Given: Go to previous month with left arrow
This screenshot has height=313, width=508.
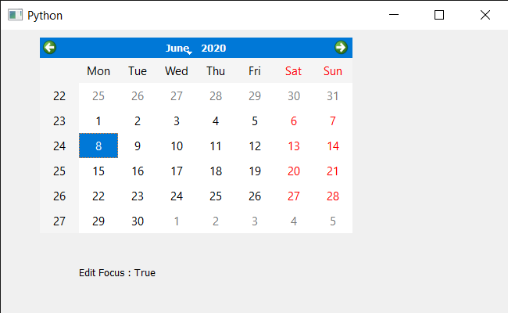Looking at the screenshot, I should tap(49, 48).
